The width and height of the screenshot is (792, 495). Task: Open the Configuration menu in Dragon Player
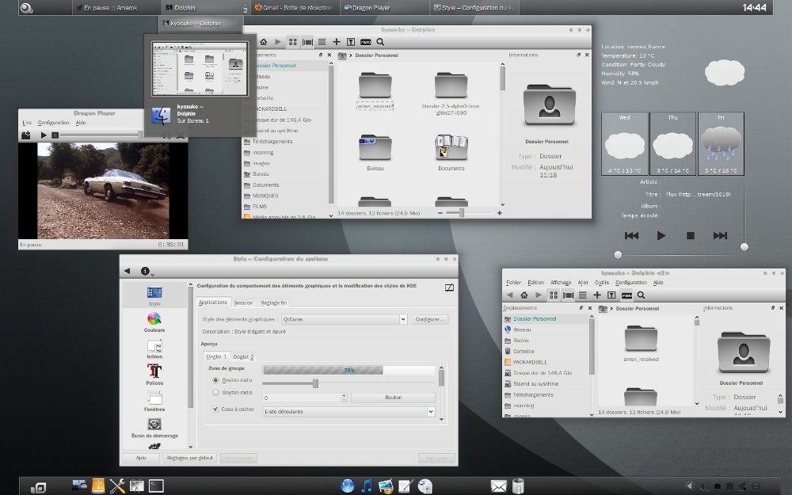(54, 123)
